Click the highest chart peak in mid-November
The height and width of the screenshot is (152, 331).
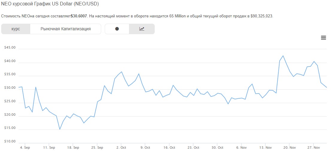pyautogui.click(x=283, y=56)
